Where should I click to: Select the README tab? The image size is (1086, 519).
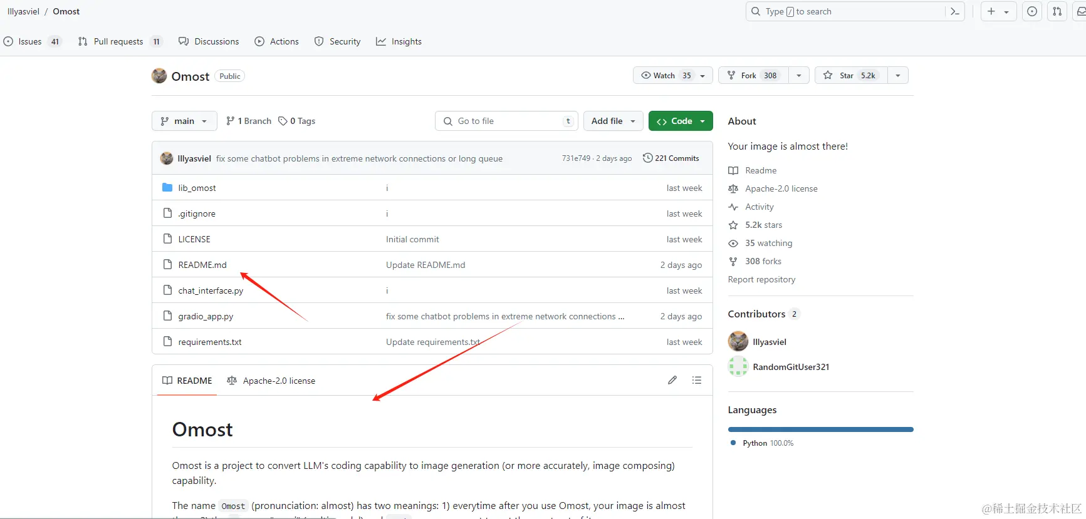pyautogui.click(x=187, y=381)
